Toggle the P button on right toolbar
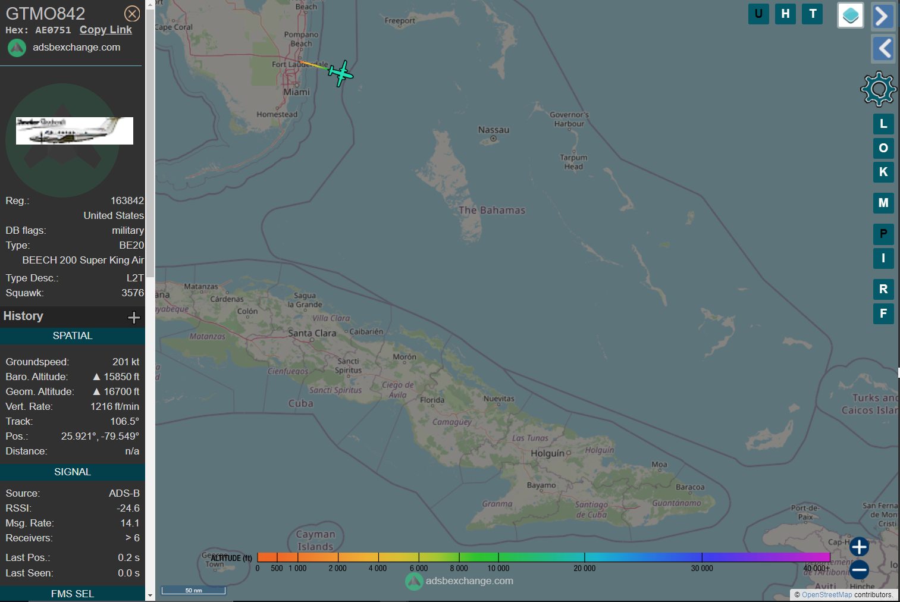 883,234
